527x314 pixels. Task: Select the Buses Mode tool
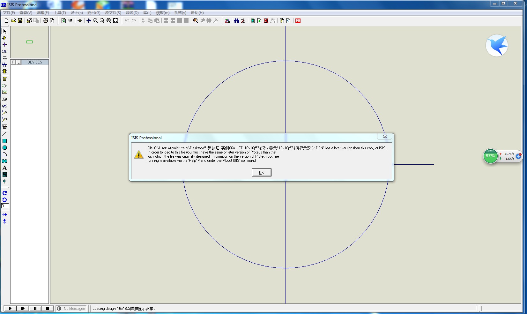coord(4,65)
